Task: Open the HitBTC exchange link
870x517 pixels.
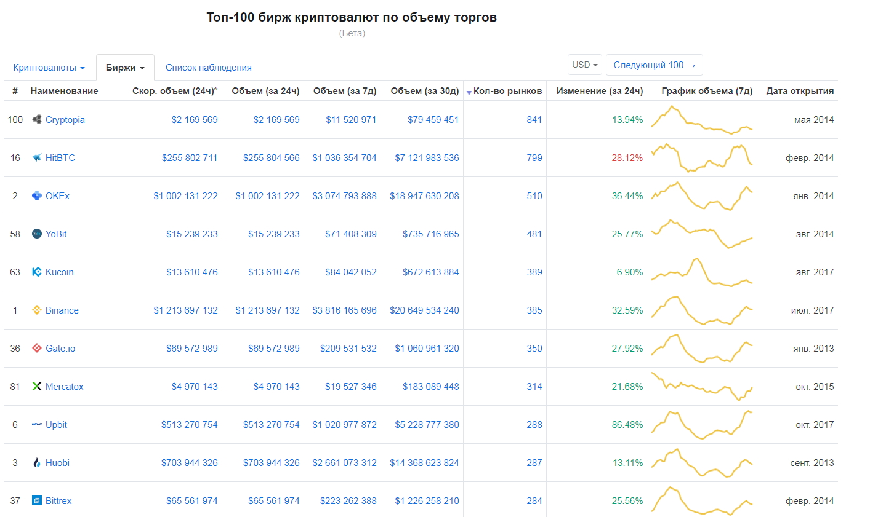Action: [x=60, y=158]
